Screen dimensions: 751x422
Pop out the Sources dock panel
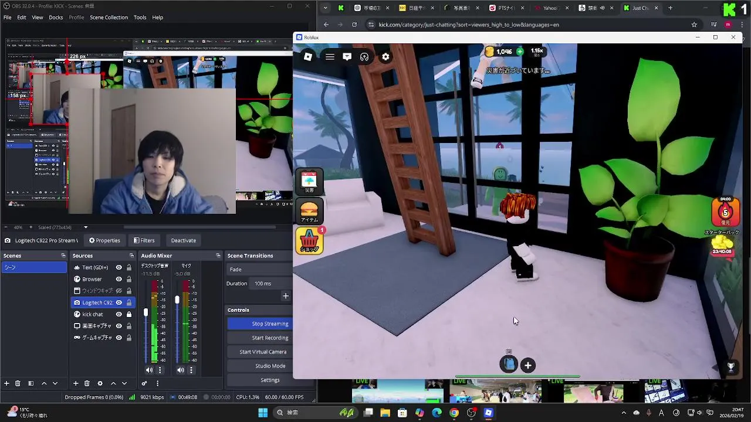(131, 256)
